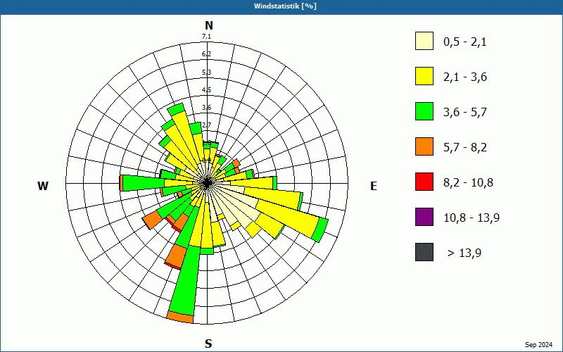Click the 'Sep 2024' date label

coord(538,345)
